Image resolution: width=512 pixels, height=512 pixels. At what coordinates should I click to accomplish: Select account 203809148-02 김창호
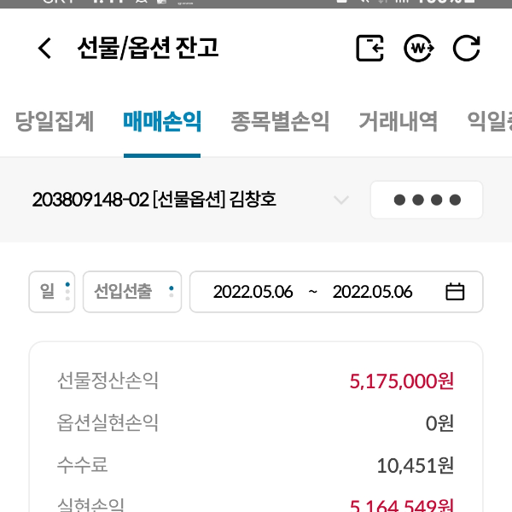[154, 201]
